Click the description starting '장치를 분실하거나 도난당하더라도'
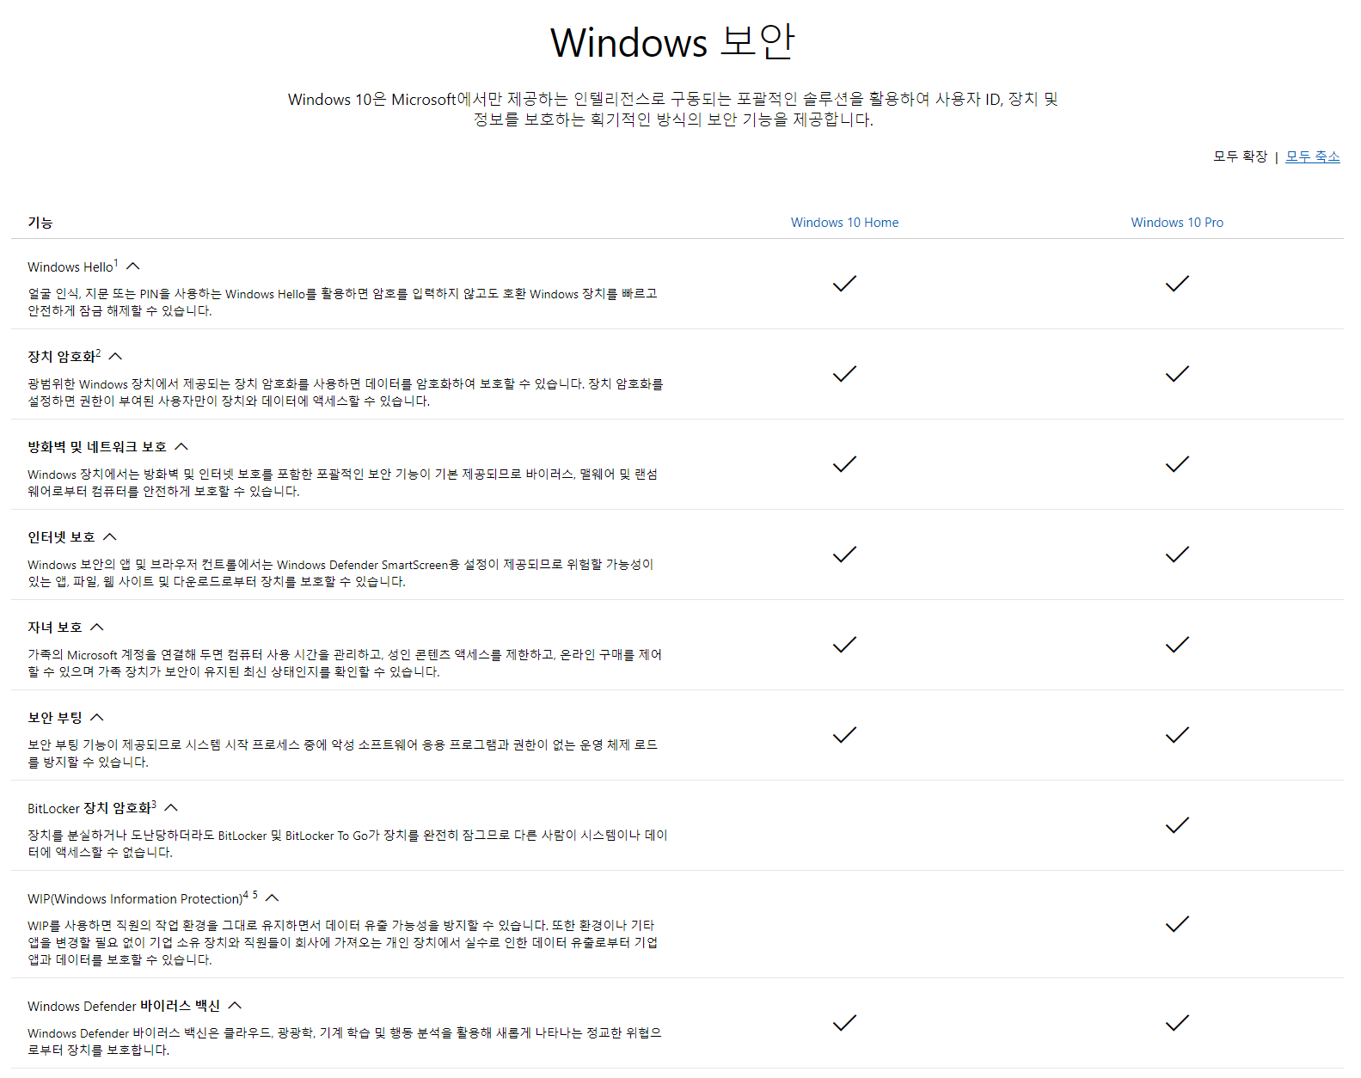This screenshot has width=1361, height=1078. click(347, 844)
